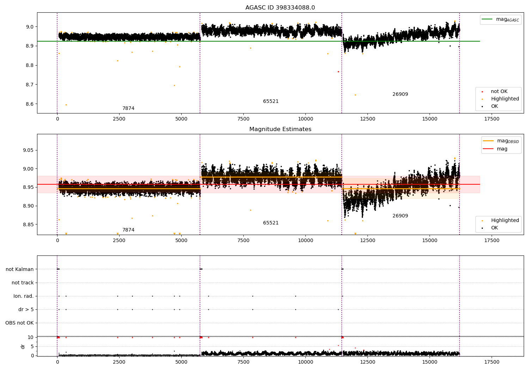Click x-tick '15000' under the bottom plot
Screen dimensions: 529x370
430,362
